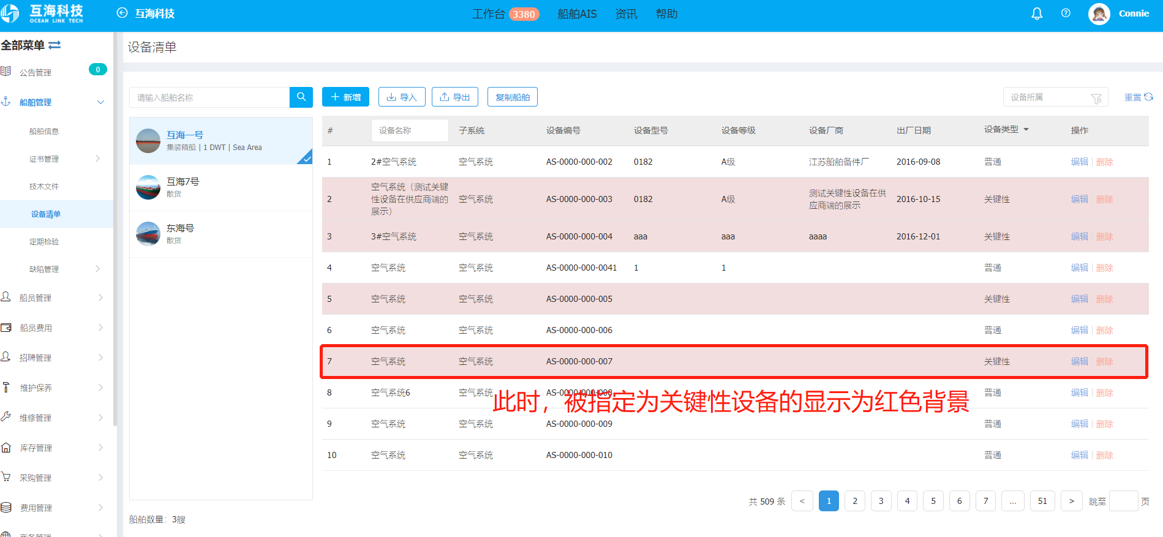Click 编辑 for AS-0000-000-007

[1080, 361]
